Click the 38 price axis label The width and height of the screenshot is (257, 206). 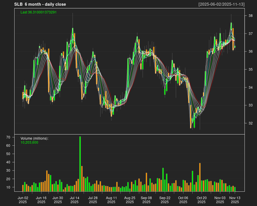coord(250,16)
